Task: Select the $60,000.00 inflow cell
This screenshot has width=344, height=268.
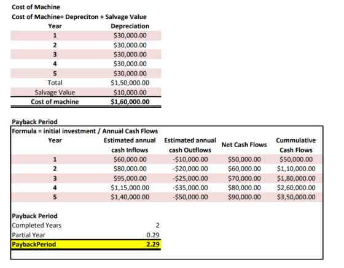Action: 130,159
